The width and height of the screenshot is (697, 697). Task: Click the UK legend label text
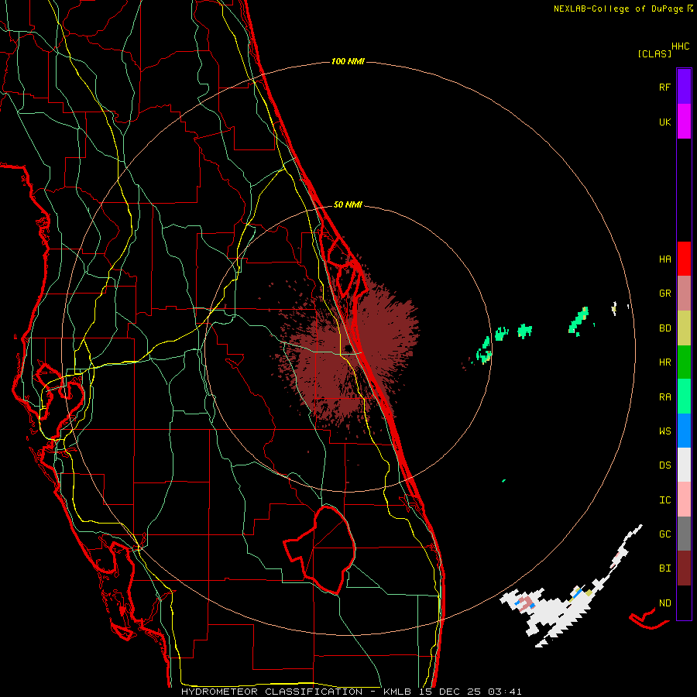click(665, 122)
